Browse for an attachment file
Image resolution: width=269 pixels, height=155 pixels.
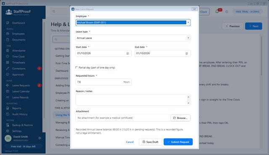point(180,118)
